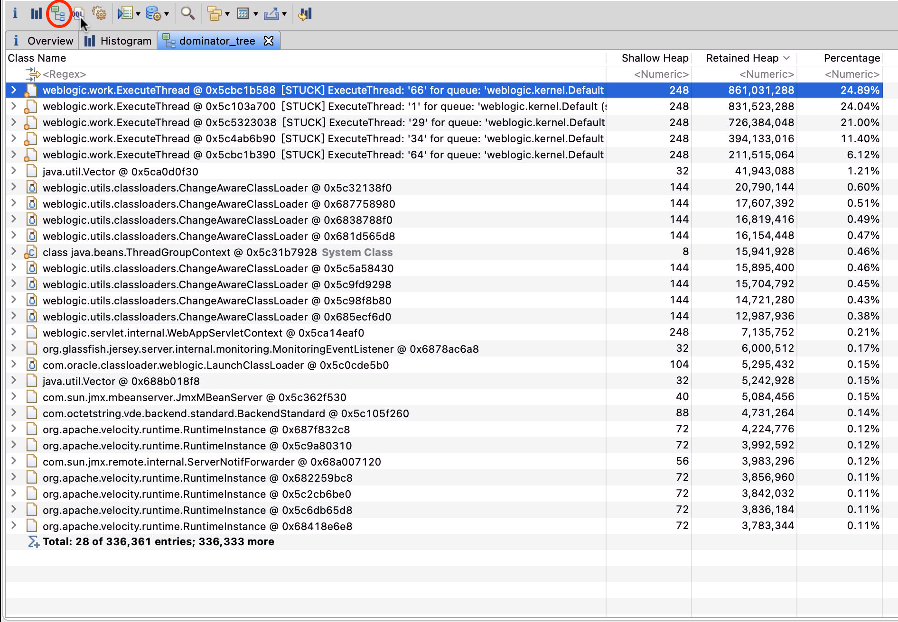Select RuntimeInstance @ 0x5c6db65d8 row text
The height and width of the screenshot is (622, 898).
(197, 510)
